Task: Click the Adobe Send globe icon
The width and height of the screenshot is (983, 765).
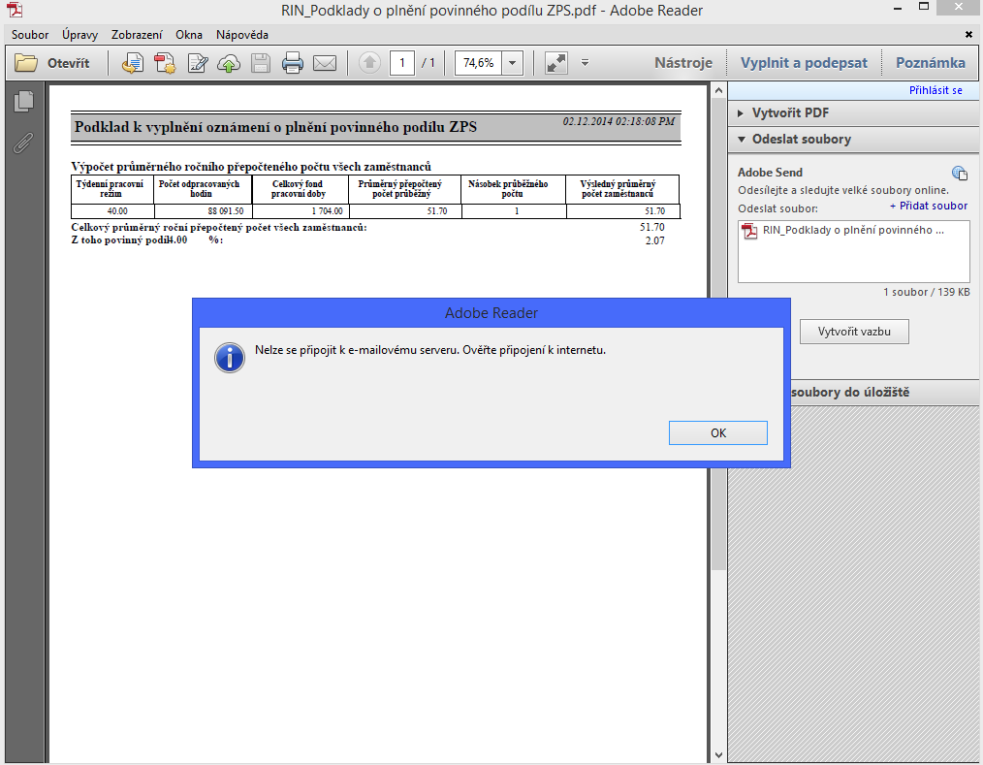Action: tap(959, 173)
